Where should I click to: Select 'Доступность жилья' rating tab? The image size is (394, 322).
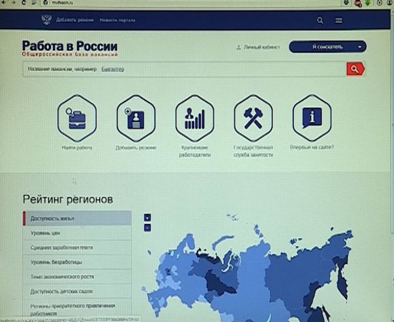77,218
